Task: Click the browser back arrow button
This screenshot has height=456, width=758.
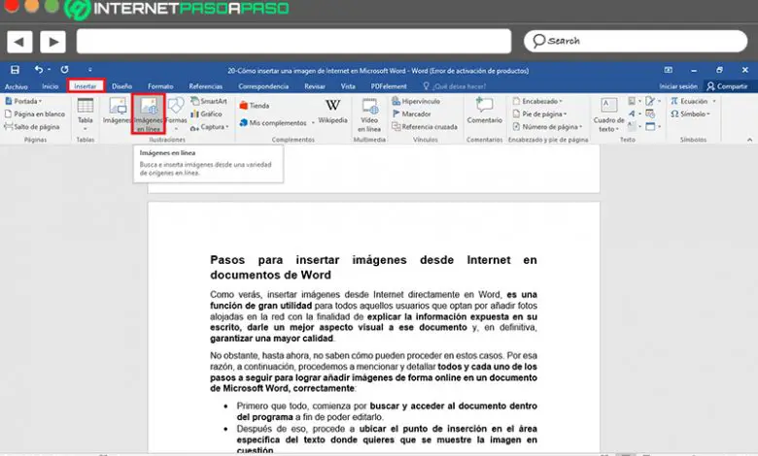Action: (19, 42)
